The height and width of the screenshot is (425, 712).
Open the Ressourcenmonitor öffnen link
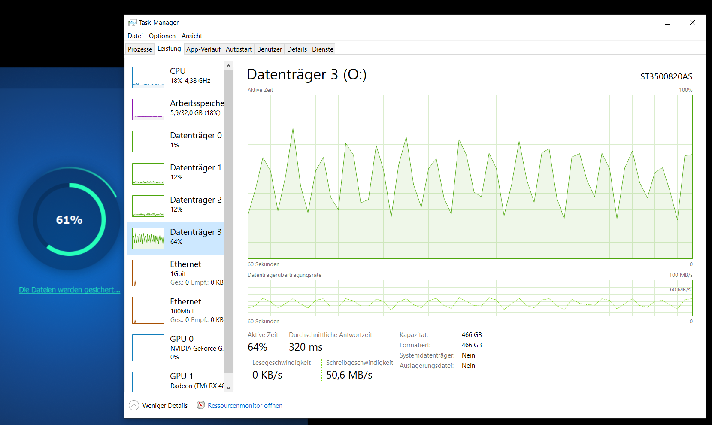pyautogui.click(x=245, y=406)
